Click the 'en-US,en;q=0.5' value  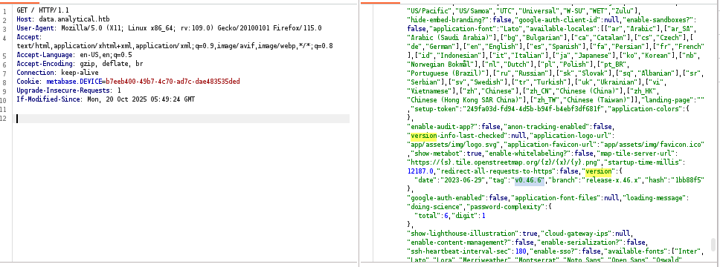click(x=106, y=54)
